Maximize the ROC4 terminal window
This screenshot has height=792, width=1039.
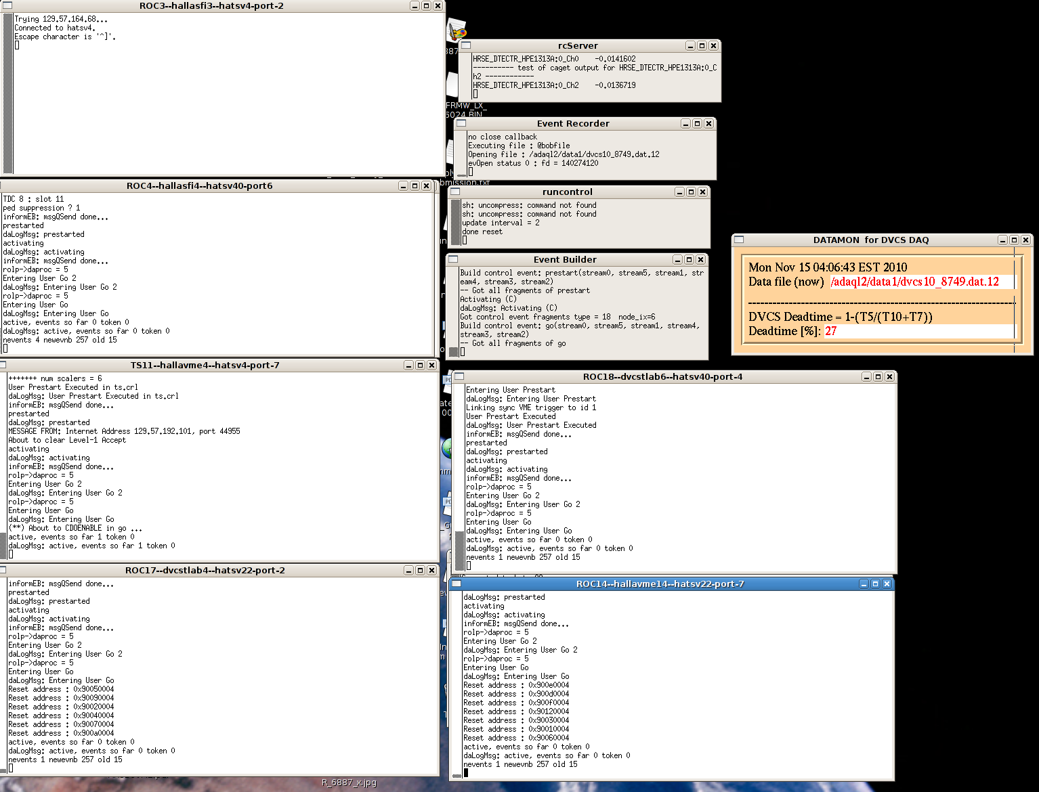pos(415,185)
